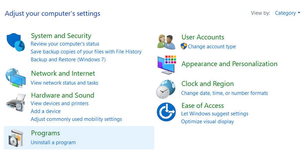Screen dimensions: 304x163
Task: Choose the Add a device link
Action: click(45, 111)
